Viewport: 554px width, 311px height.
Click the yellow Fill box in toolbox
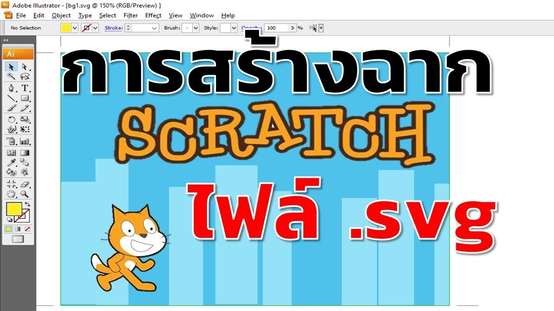tap(14, 209)
